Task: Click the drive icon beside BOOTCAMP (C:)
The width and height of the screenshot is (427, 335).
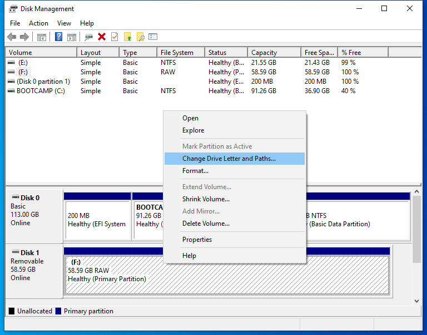Action: [x=11, y=91]
